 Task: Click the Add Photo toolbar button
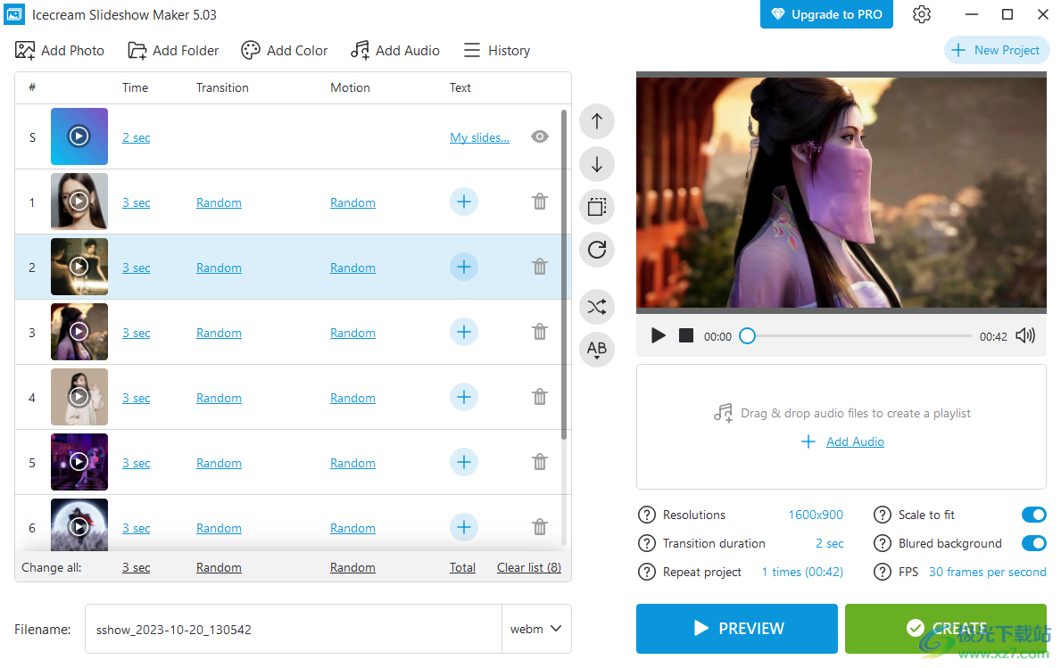click(x=60, y=51)
